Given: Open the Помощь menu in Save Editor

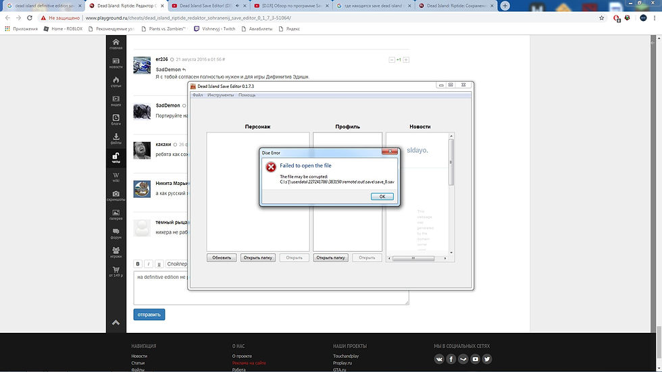Looking at the screenshot, I should pos(247,95).
